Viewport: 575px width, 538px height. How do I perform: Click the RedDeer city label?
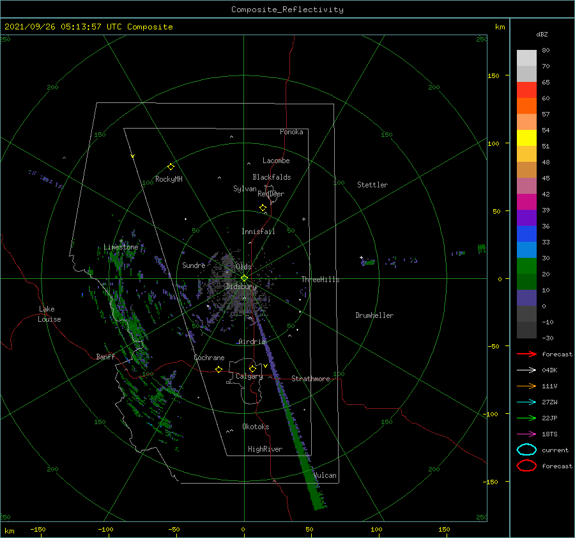click(x=271, y=194)
